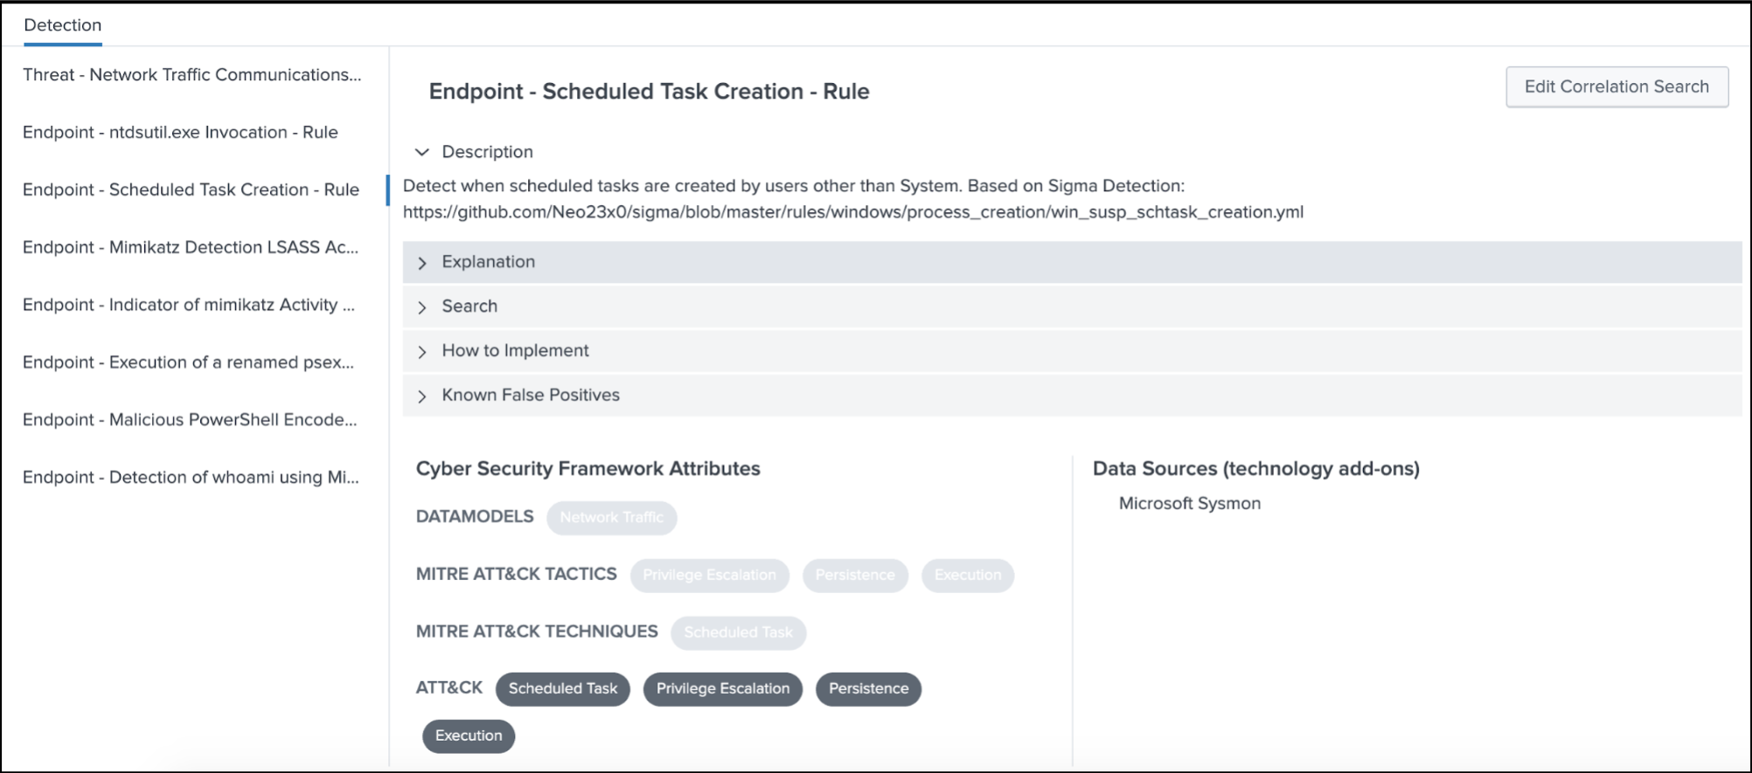Click the light Execution tactic tag
Viewport: 1752px width, 773px height.
[968, 575]
